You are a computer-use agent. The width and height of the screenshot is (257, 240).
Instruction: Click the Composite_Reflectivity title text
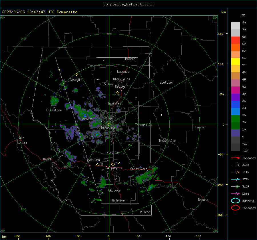[x=128, y=4]
